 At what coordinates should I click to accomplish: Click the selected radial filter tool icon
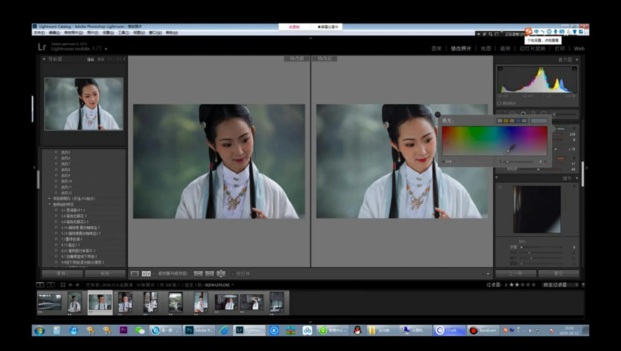[x=523, y=114]
